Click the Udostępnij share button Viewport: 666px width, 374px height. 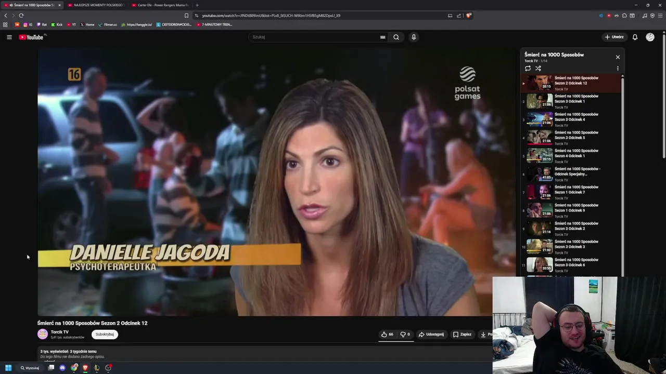[x=431, y=335]
